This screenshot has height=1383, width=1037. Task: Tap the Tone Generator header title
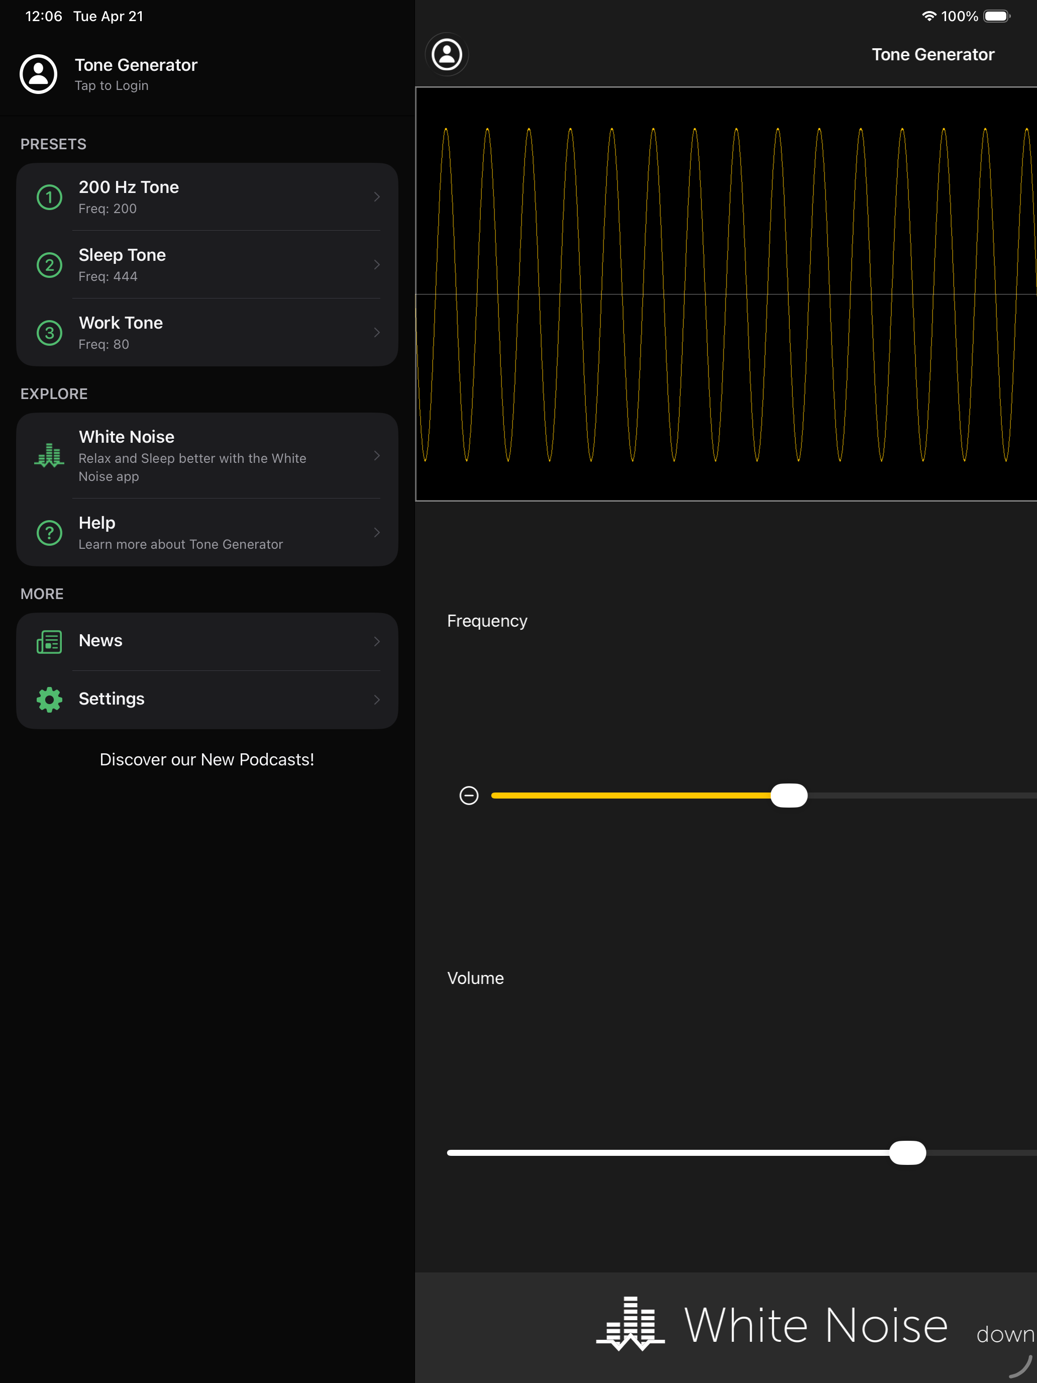coord(932,54)
